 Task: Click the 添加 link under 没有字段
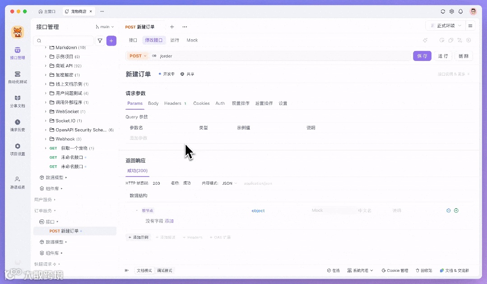(169, 221)
